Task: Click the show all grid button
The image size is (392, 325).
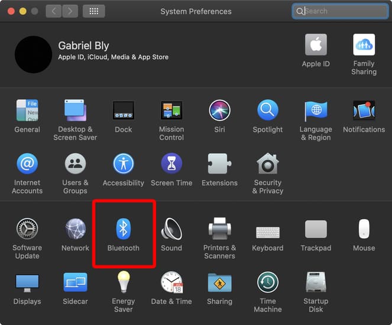Action: click(x=93, y=11)
